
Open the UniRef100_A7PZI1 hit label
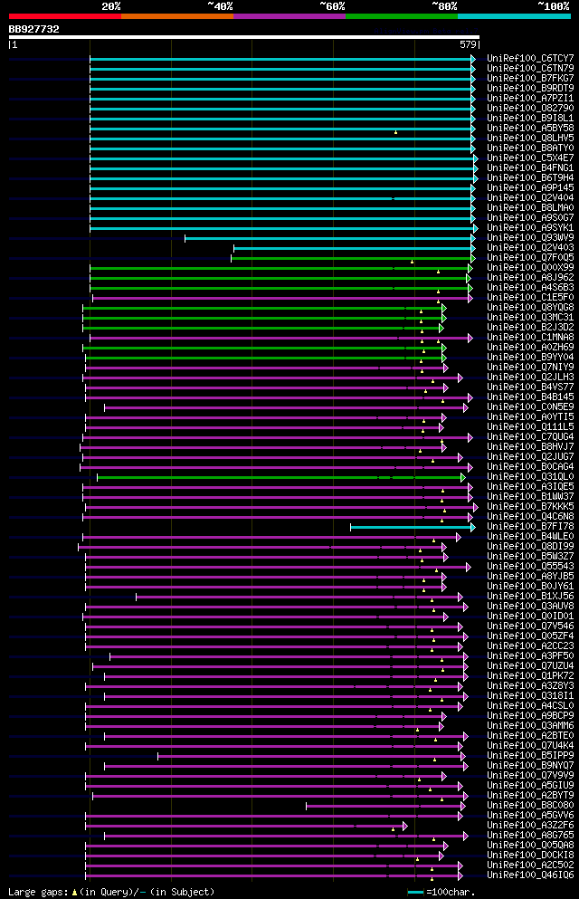[x=530, y=98]
